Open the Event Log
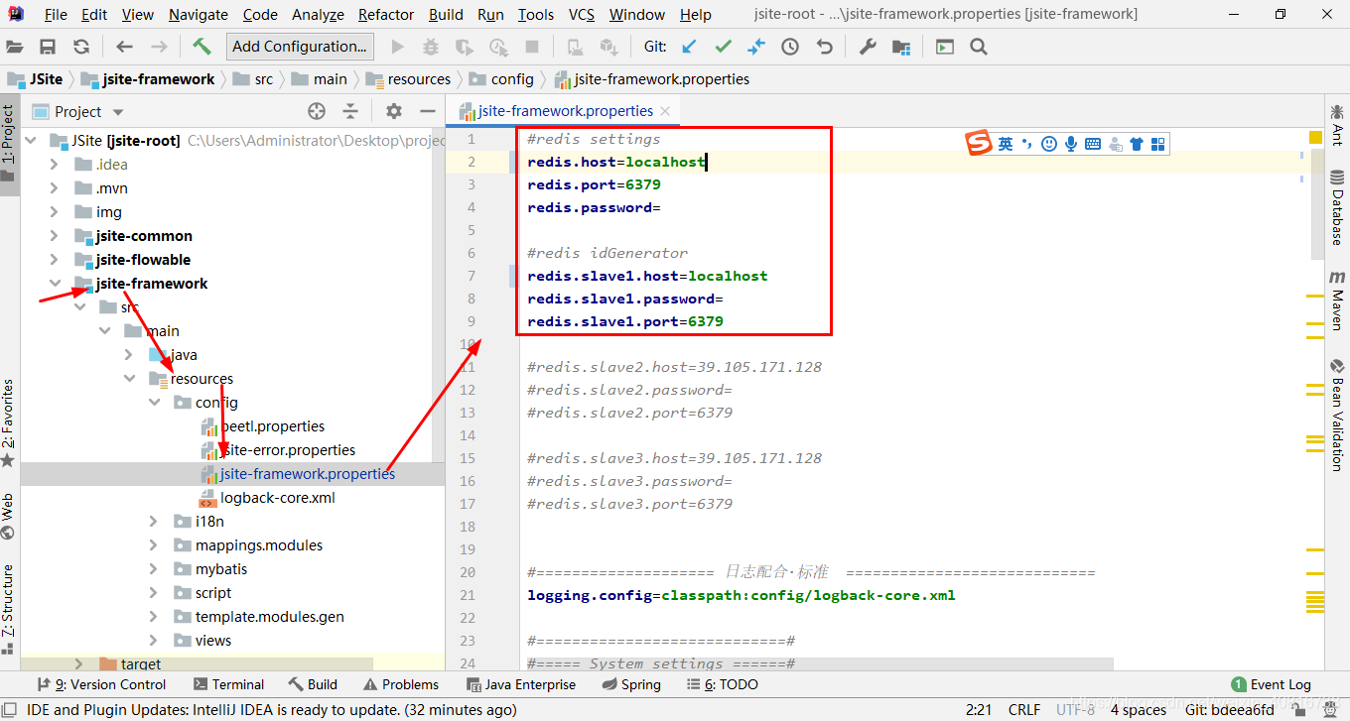 pos(1272,684)
